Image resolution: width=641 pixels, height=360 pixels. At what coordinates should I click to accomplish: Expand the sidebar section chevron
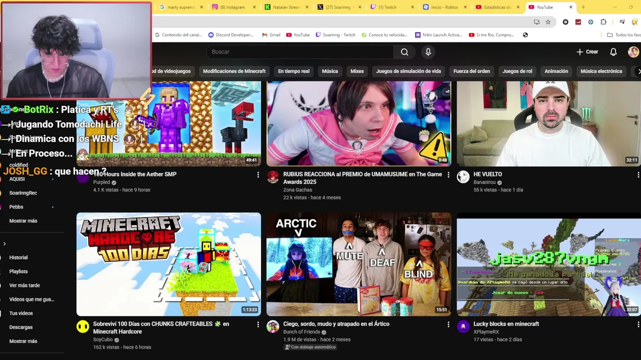(x=5, y=244)
